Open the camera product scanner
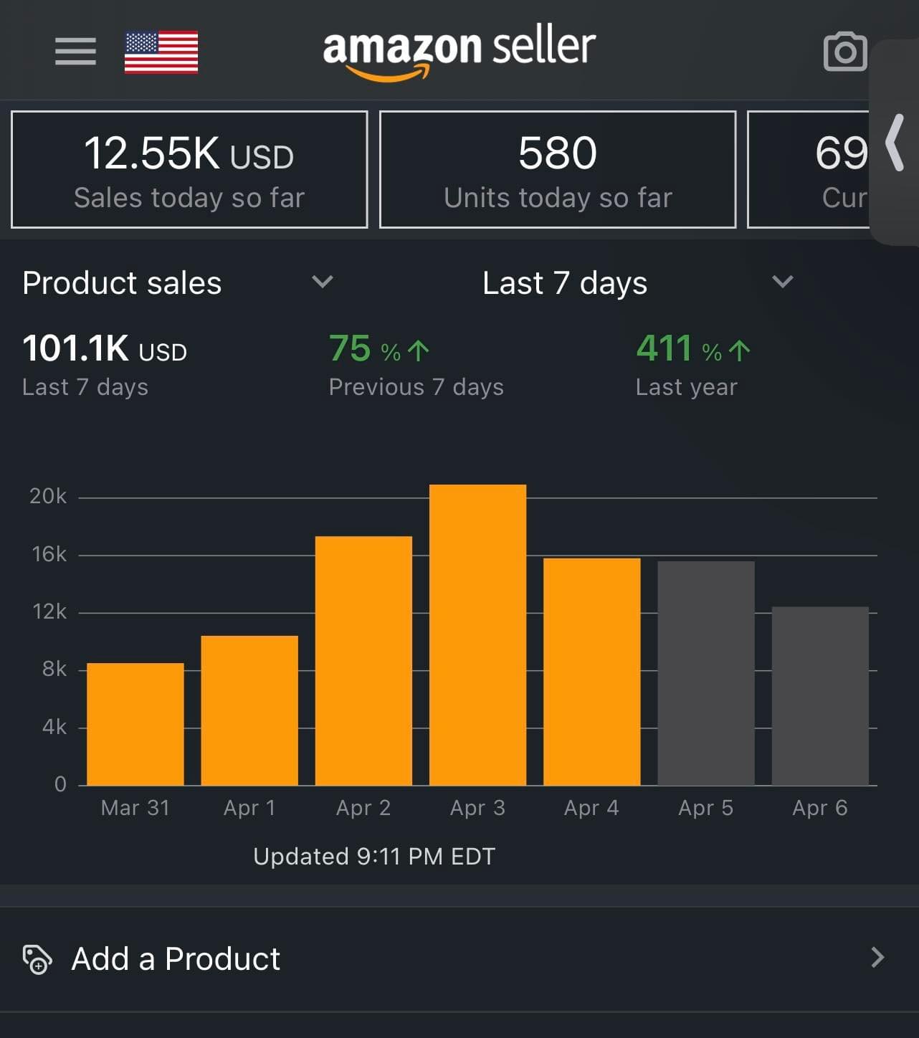 [x=844, y=51]
